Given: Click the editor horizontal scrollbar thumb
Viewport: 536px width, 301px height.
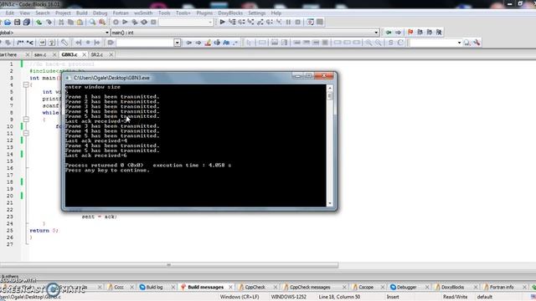Looking at the screenshot, I should click(169, 265).
